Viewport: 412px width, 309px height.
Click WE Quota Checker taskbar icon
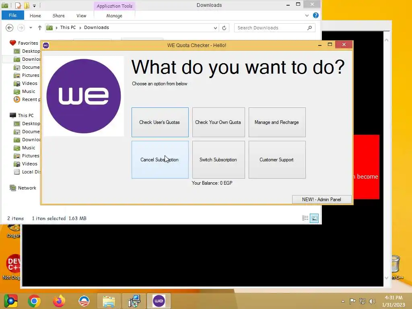click(159, 301)
